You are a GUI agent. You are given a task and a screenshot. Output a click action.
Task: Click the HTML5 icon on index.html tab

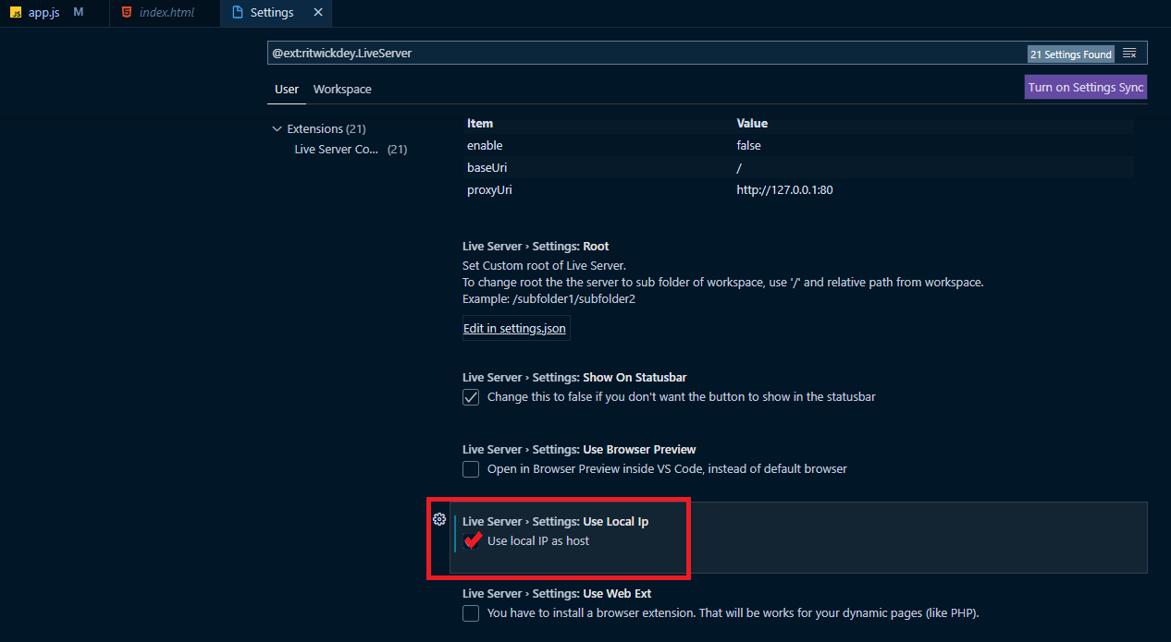point(126,13)
